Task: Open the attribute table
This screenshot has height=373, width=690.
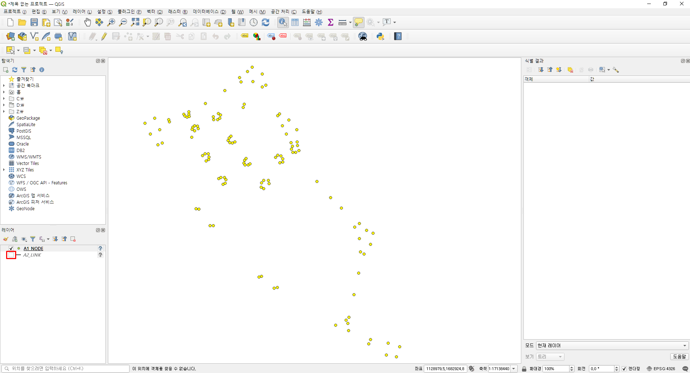Action: (x=295, y=22)
